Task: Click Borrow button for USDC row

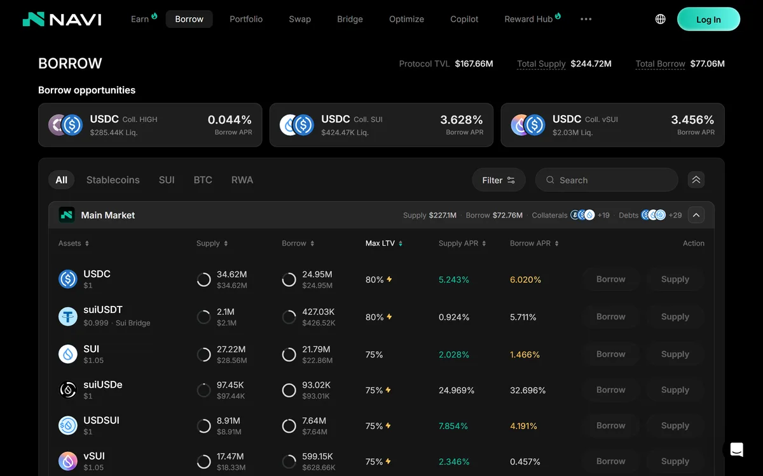Action: pyautogui.click(x=611, y=279)
